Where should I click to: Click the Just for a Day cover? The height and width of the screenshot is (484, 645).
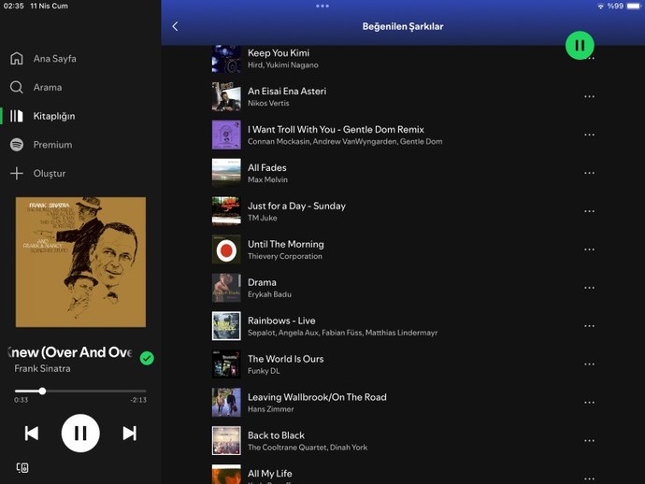226,211
